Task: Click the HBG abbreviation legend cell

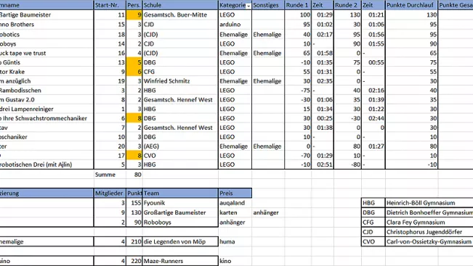Action: [373, 203]
